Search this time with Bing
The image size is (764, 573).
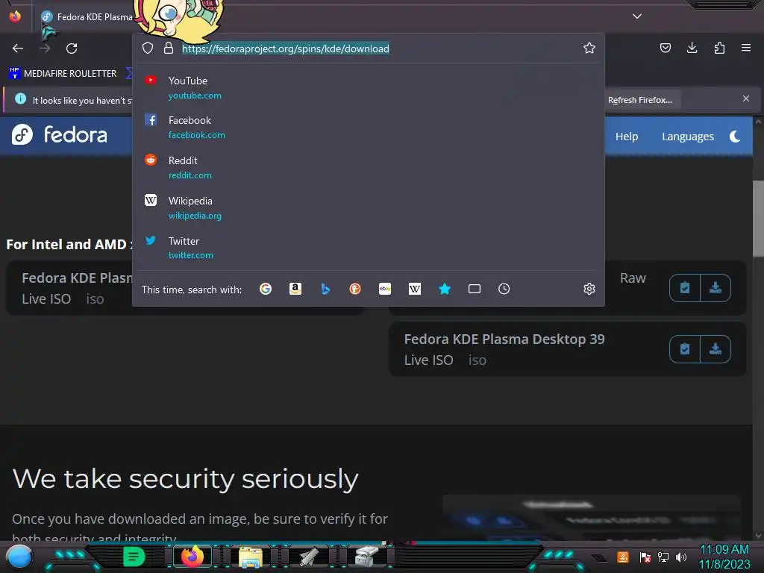tap(325, 289)
